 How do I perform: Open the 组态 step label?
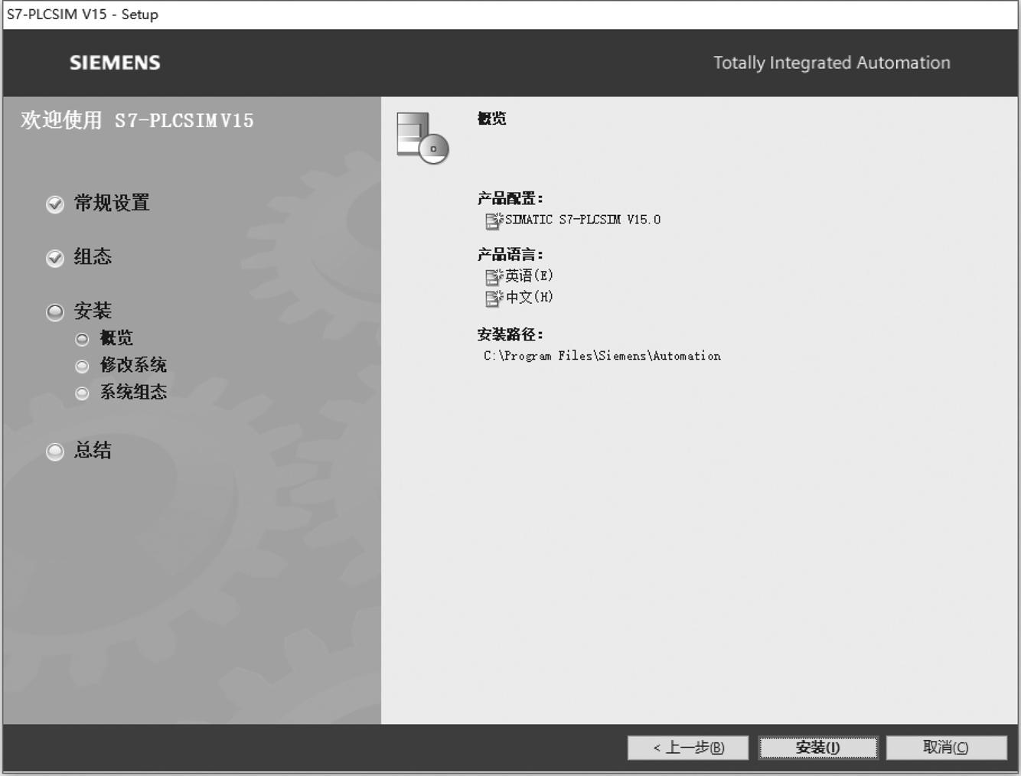[x=93, y=256]
